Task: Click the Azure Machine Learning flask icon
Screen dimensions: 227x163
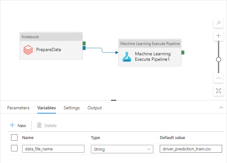Action: [127, 57]
